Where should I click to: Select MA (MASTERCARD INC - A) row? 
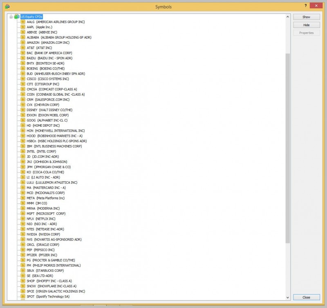[46, 187]
